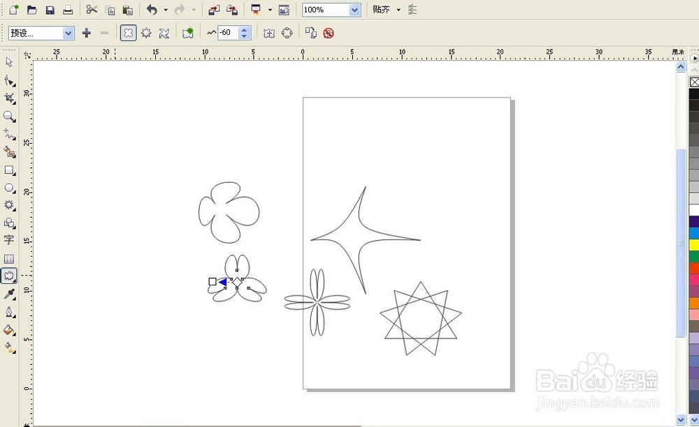The width and height of the screenshot is (699, 427).
Task: Print the document
Action: click(x=68, y=9)
